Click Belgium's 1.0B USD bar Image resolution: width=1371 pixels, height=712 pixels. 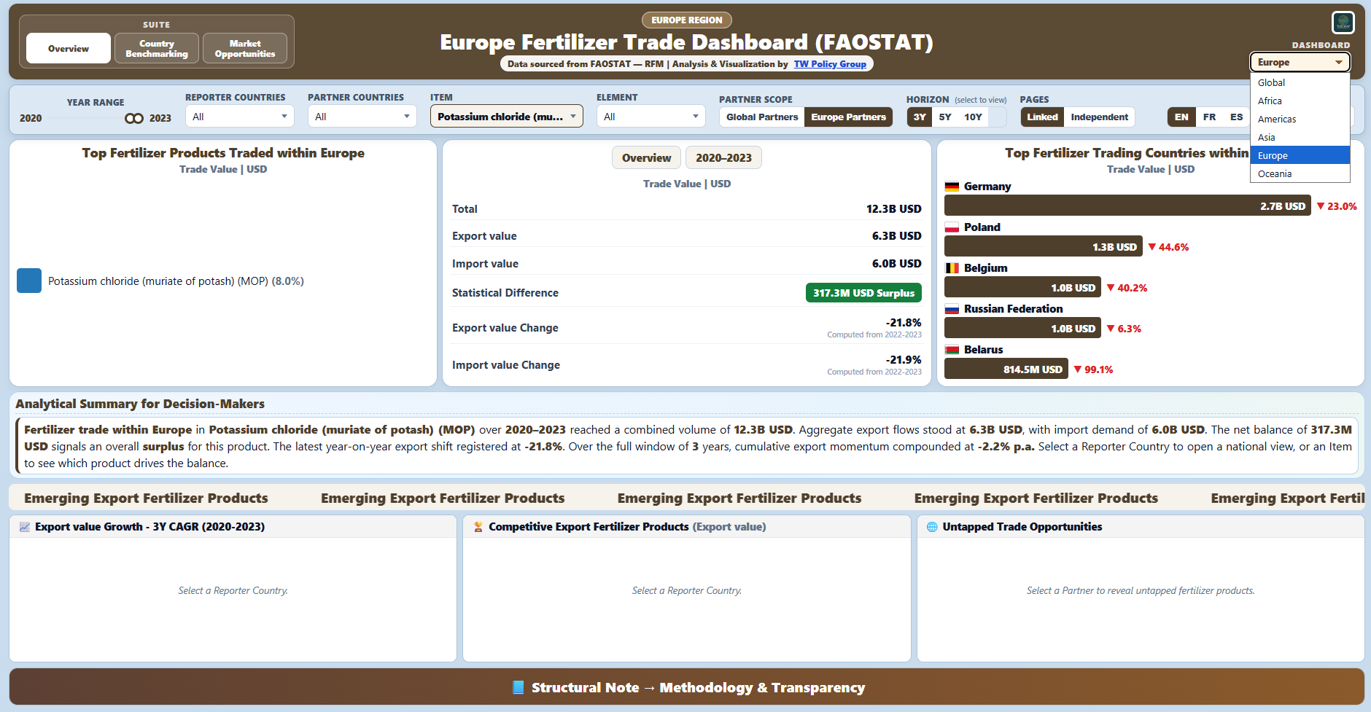(1022, 288)
